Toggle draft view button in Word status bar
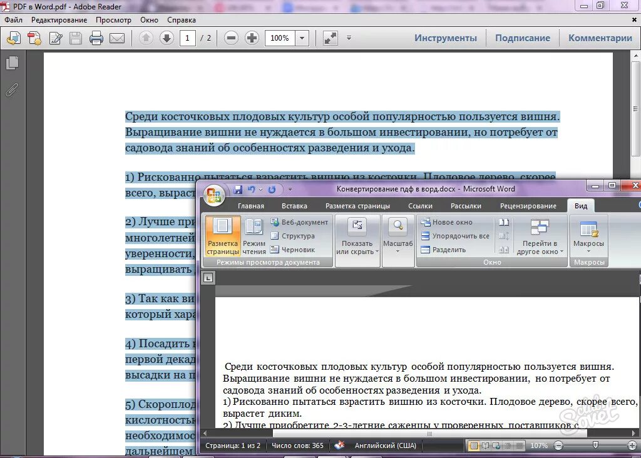This screenshot has width=641, height=458. click(x=519, y=445)
